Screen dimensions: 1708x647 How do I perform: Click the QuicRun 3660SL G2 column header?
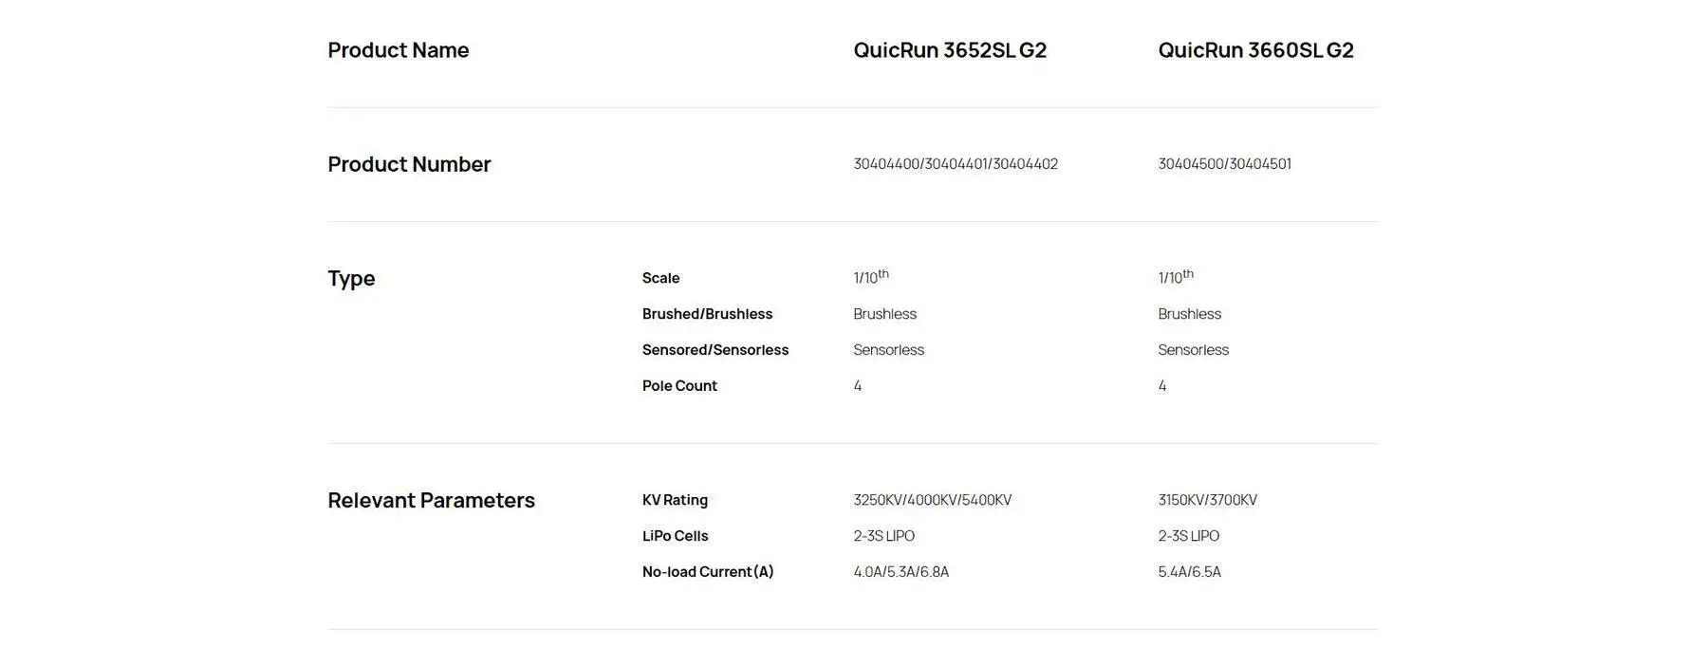[x=1255, y=50]
